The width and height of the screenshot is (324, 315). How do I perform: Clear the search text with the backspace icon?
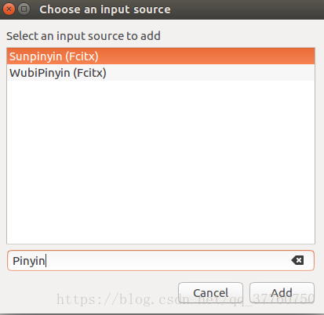pyautogui.click(x=297, y=260)
